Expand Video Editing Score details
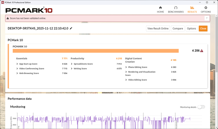Image resolution: width=218 pixels, height=129 pixels. (126, 80)
